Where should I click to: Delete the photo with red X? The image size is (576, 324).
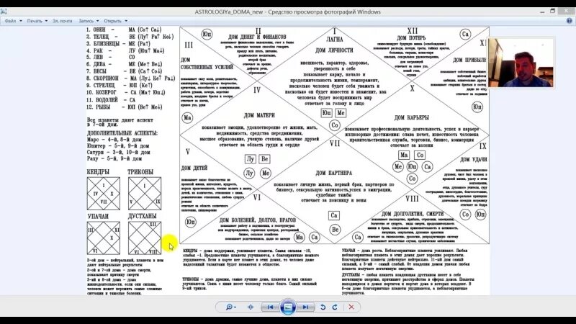pos(351,307)
